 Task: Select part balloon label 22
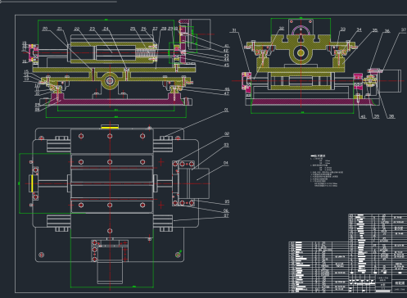[76, 29]
